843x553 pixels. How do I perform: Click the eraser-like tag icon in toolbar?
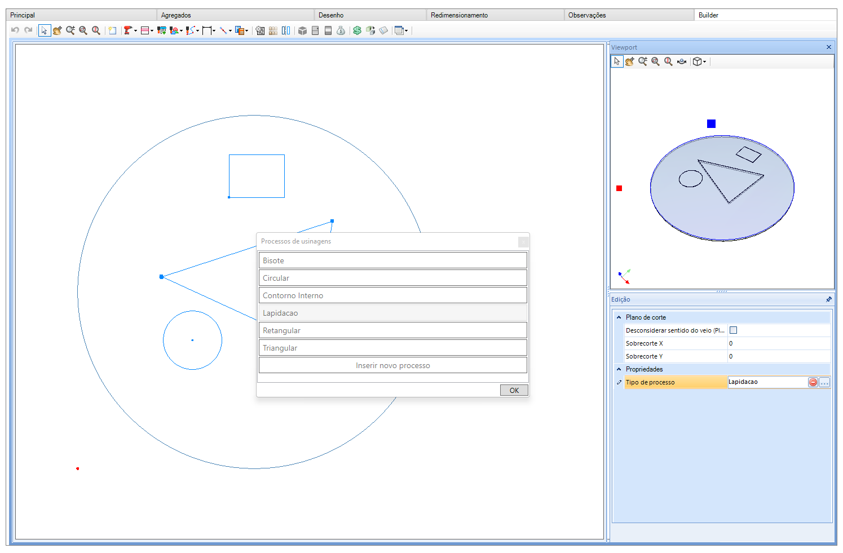(383, 30)
